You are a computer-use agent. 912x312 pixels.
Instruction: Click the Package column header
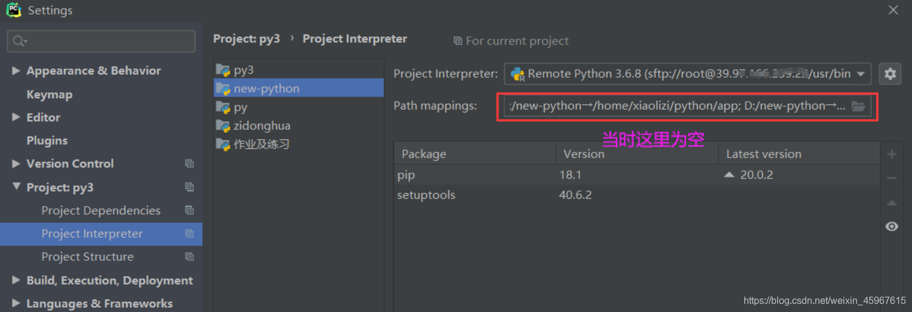(475, 154)
